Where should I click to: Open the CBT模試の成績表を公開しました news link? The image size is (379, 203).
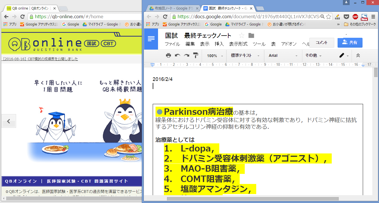pyautogui.click(x=40, y=59)
